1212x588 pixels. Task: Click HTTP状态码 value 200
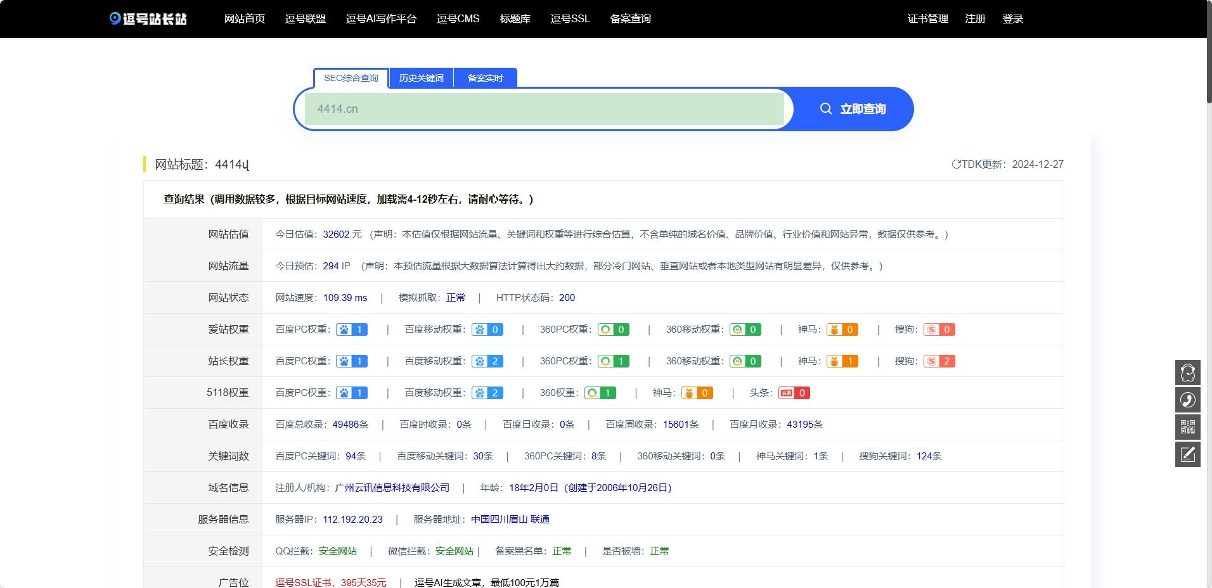[567, 297]
